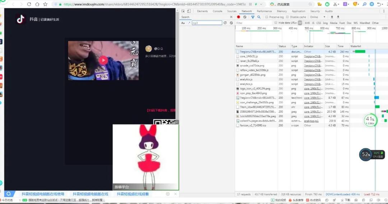The width and height of the screenshot is (388, 204).
Task: Open suggestion 抖音短视频电脑版在线使用
Action: [43, 194]
